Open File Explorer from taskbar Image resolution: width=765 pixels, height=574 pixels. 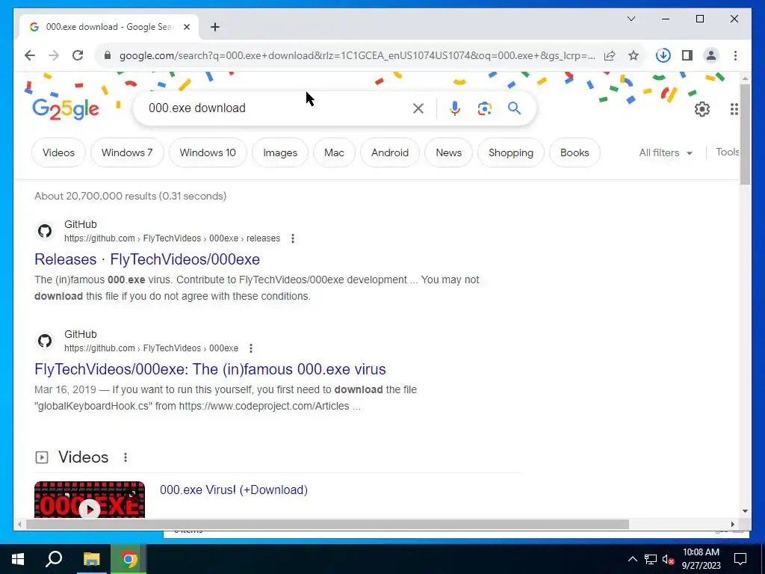[x=91, y=559]
